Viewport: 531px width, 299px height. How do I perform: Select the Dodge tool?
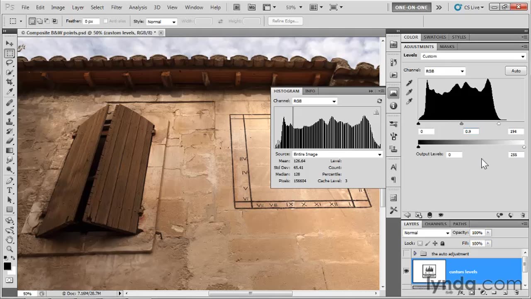pyautogui.click(x=10, y=170)
